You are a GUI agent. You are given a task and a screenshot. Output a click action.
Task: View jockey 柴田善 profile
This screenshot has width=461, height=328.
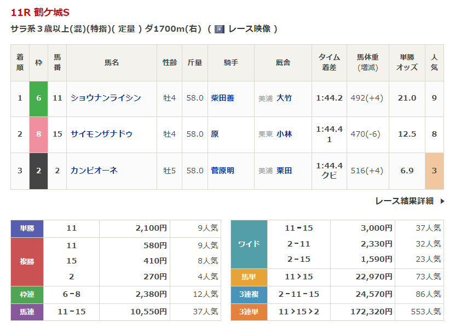pyautogui.click(x=222, y=98)
